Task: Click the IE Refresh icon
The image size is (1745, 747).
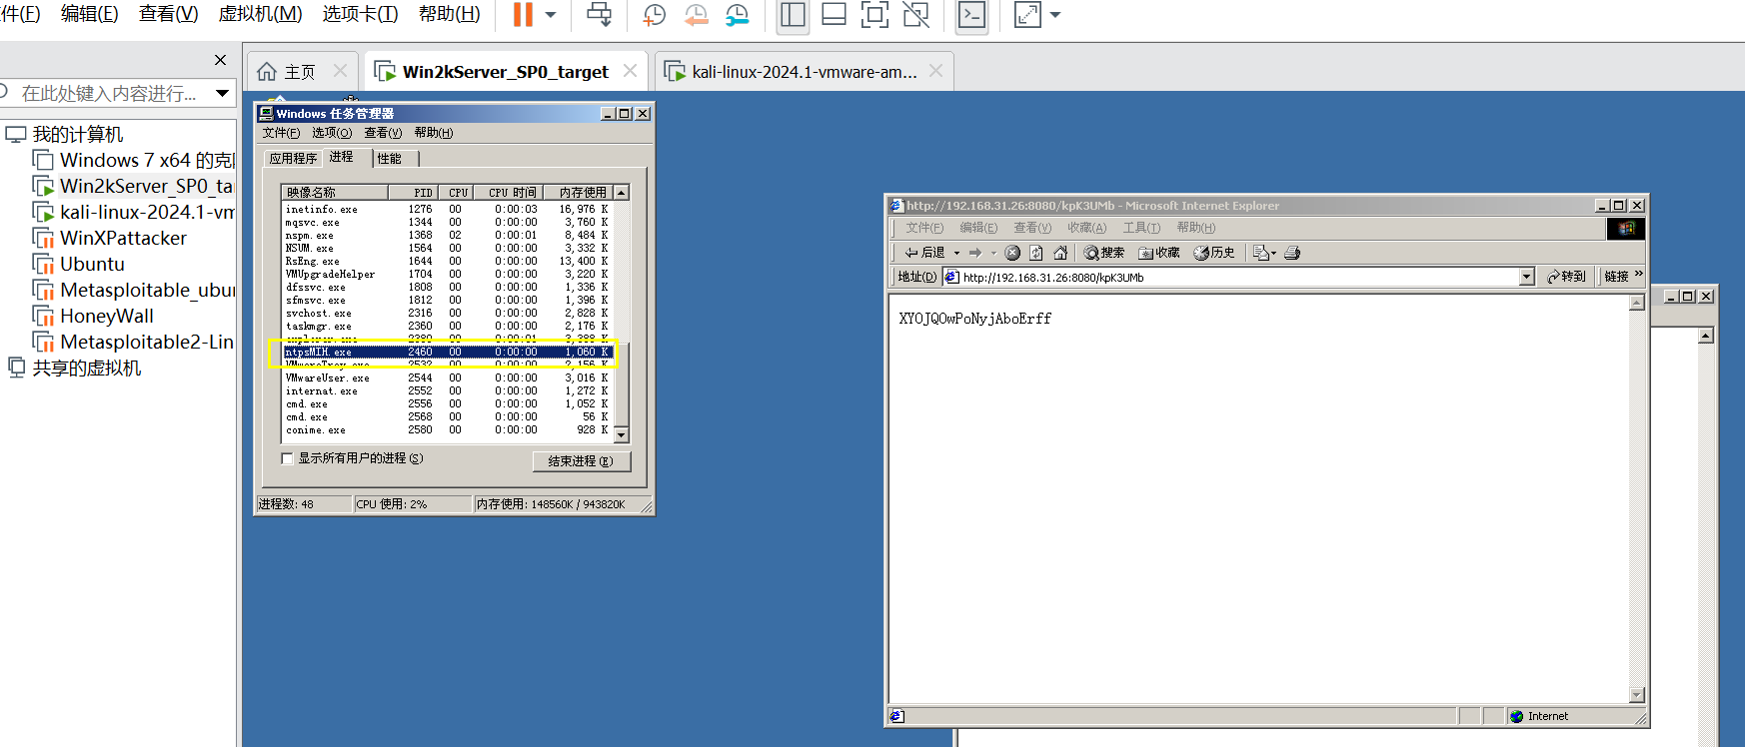Action: pyautogui.click(x=1036, y=253)
